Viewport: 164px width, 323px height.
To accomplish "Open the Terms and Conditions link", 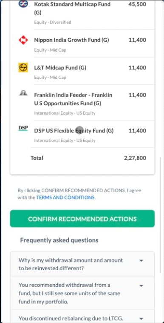I will point(66,197).
